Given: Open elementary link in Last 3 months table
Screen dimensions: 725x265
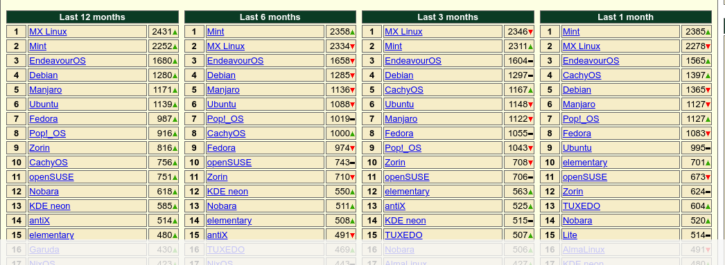Looking at the screenshot, I should point(407,192).
